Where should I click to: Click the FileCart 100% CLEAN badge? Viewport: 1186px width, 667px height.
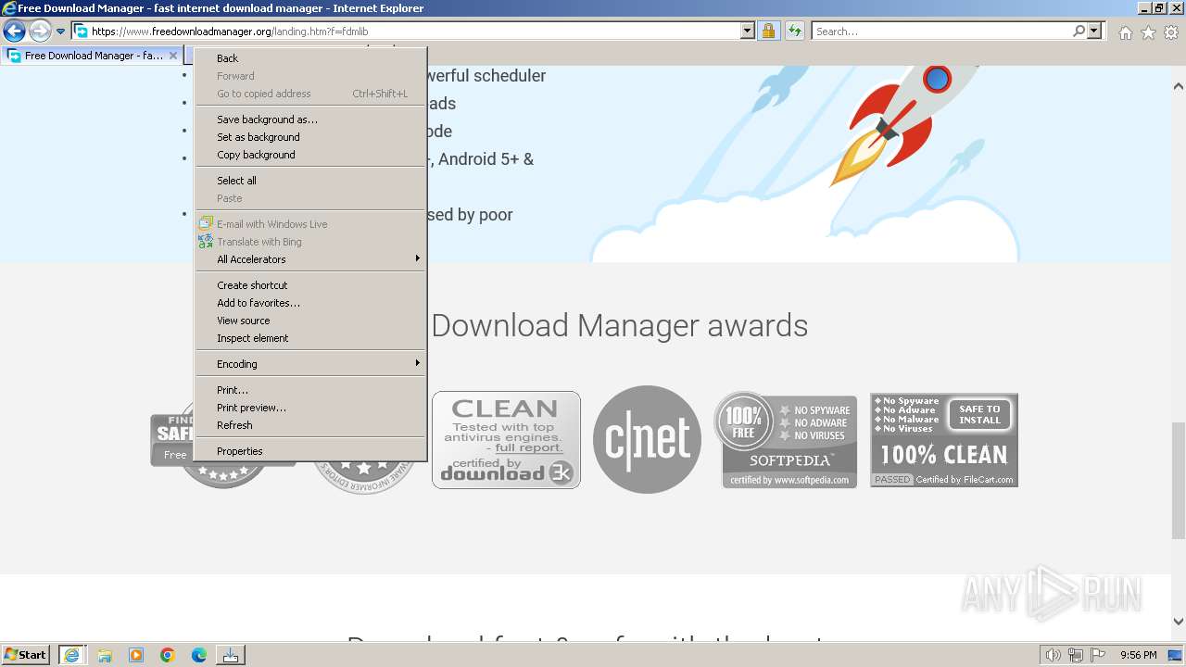(944, 440)
